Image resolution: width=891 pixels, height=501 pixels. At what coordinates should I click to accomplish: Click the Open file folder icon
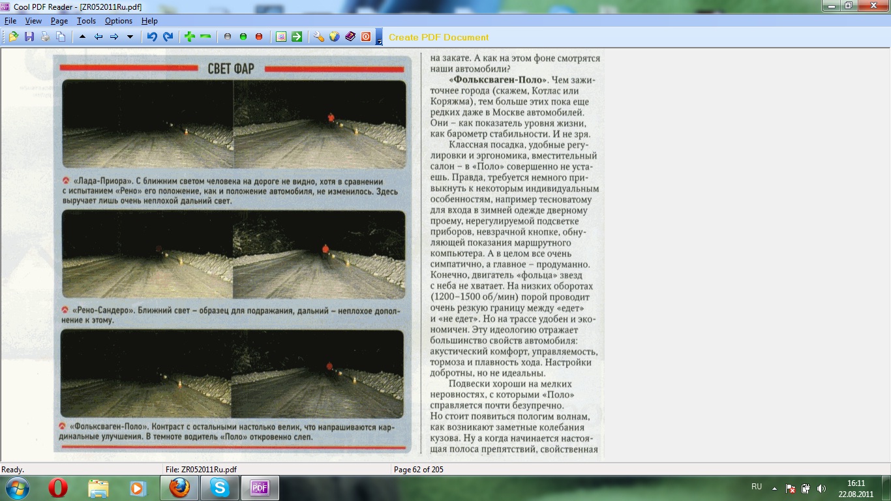(13, 37)
